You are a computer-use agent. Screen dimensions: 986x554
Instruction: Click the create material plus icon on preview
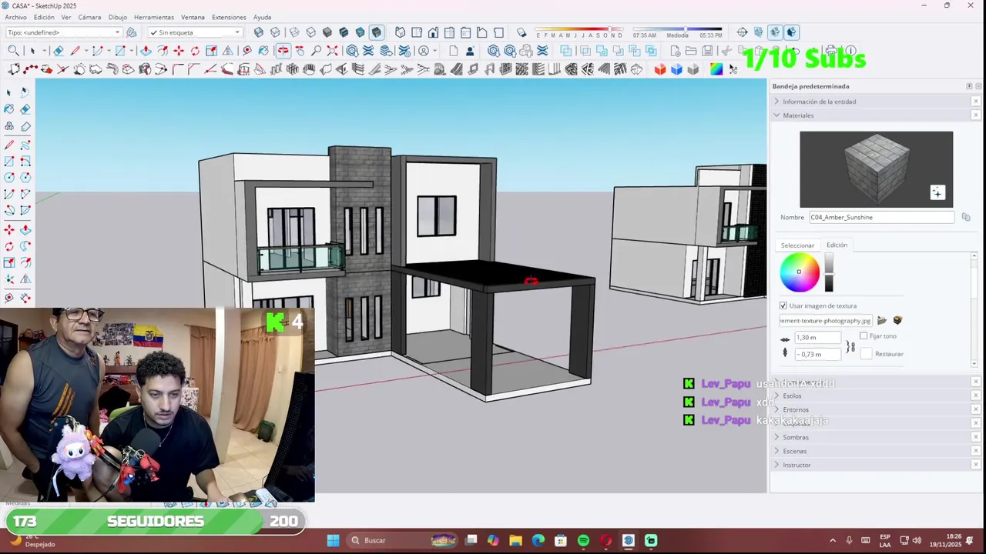[937, 192]
